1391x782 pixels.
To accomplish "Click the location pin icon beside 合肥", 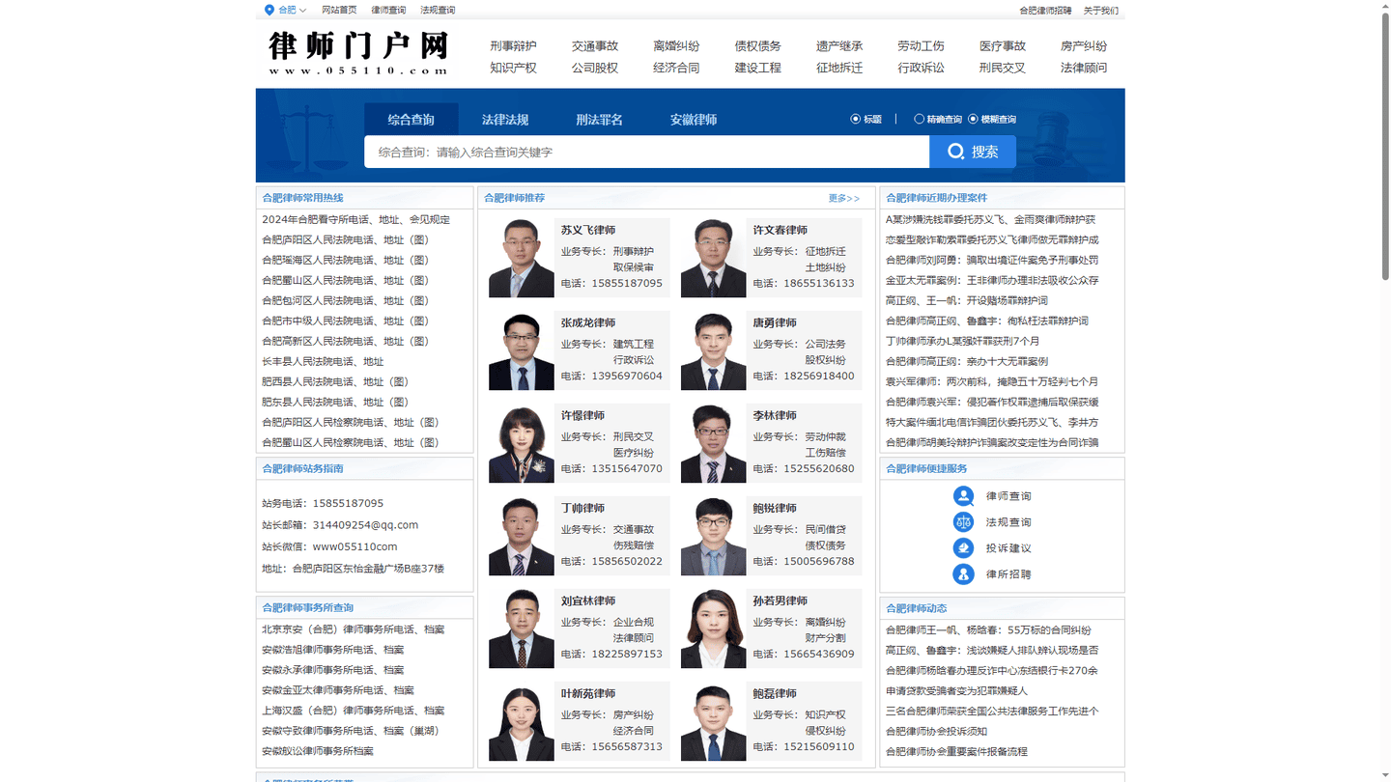I will click(270, 10).
